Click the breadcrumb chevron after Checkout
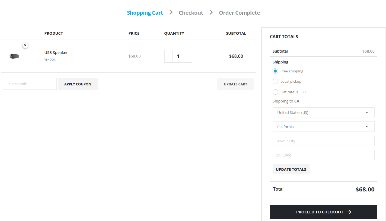 (x=211, y=12)
